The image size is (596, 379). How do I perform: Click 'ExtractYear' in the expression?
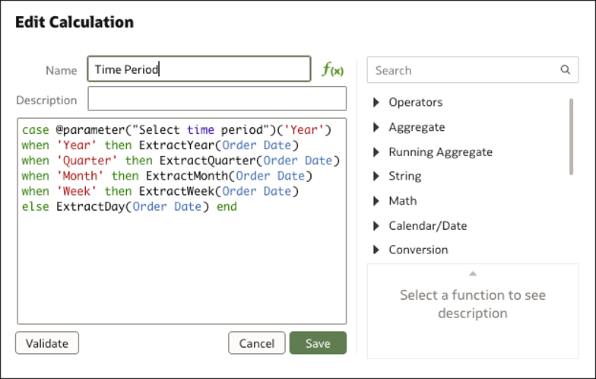[x=176, y=145]
